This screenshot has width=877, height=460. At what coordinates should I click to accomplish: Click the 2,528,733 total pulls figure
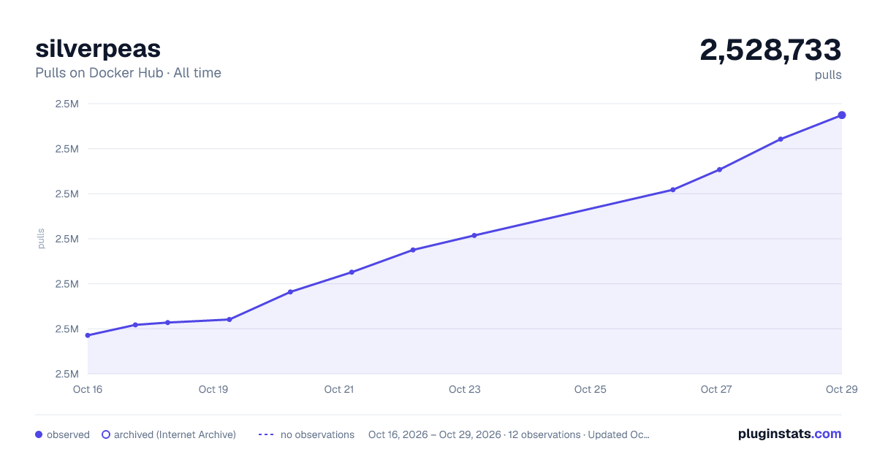coord(770,50)
